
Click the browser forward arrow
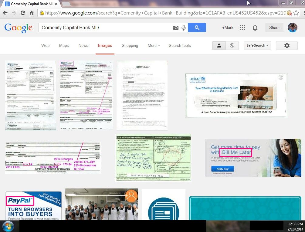coord(14,13)
